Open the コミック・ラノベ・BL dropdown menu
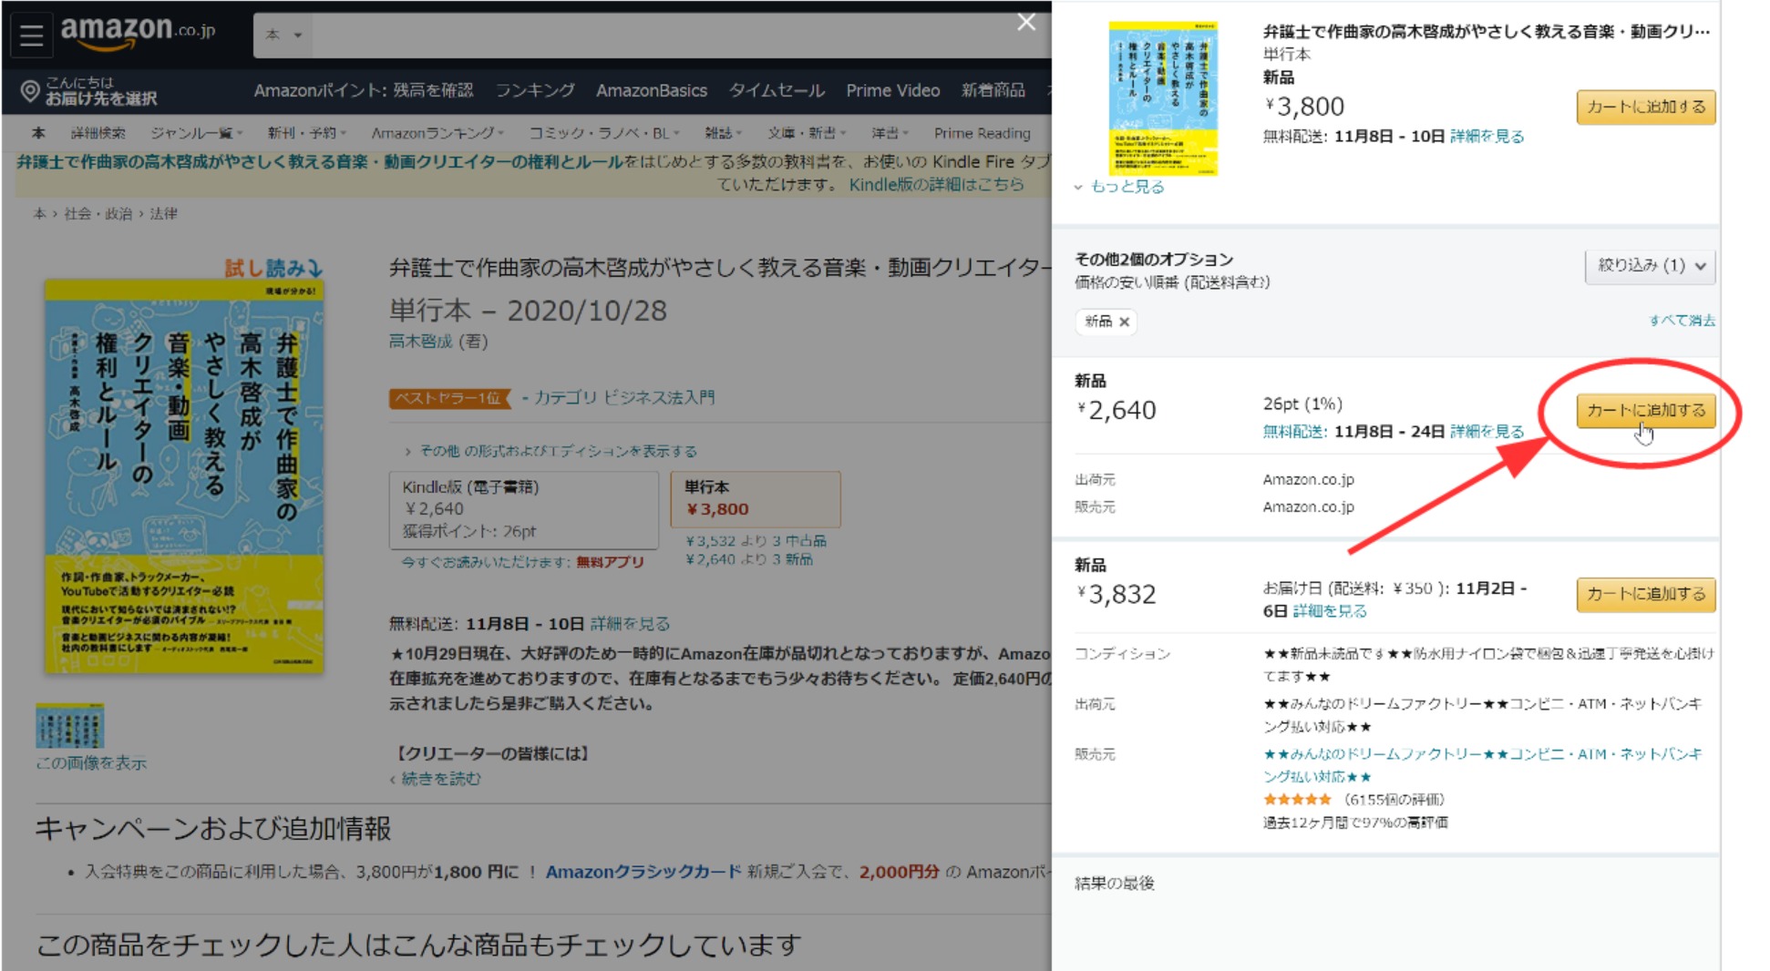This screenshot has width=1770, height=971. [x=604, y=133]
